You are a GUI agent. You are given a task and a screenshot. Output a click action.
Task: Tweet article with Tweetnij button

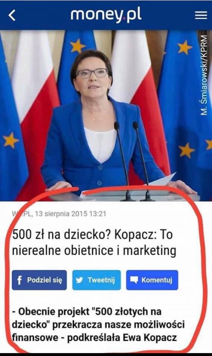(96, 280)
